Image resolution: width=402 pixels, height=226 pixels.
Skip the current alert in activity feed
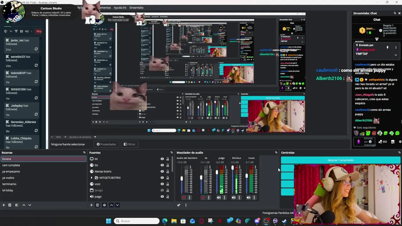pos(39,31)
